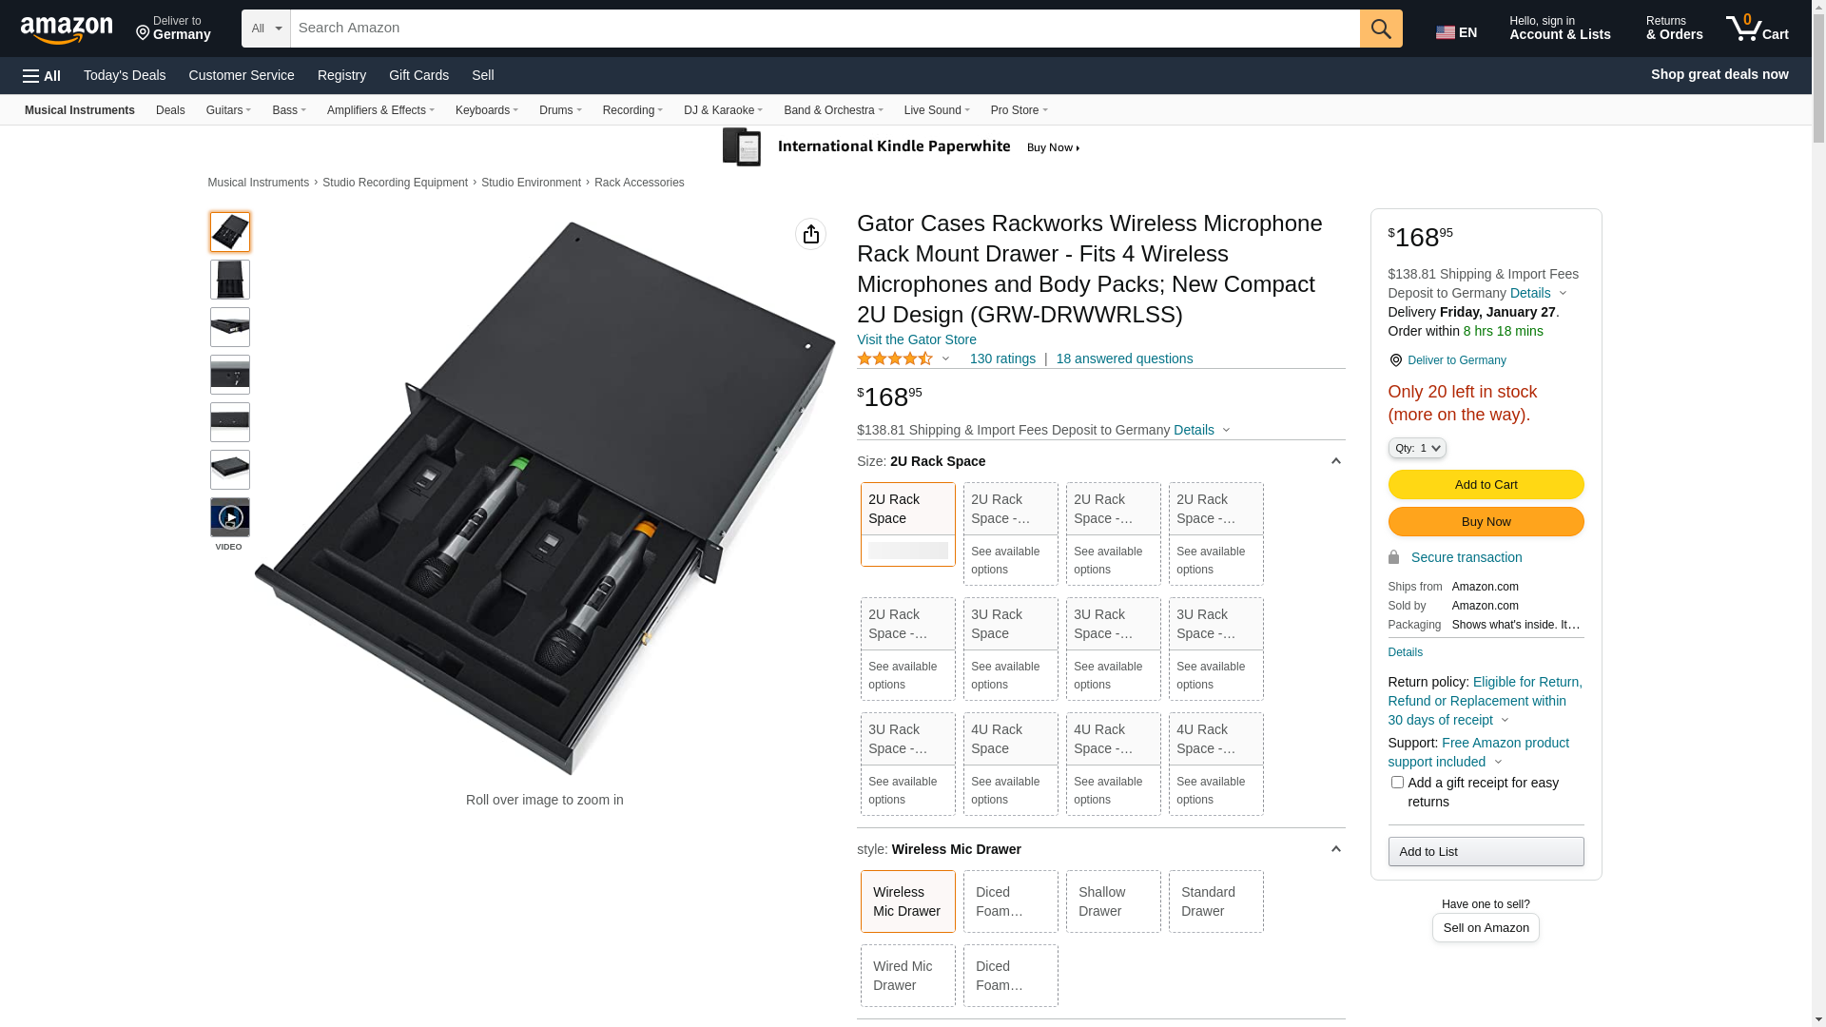
Task: Click the Add to Cart button
Action: click(x=1485, y=485)
